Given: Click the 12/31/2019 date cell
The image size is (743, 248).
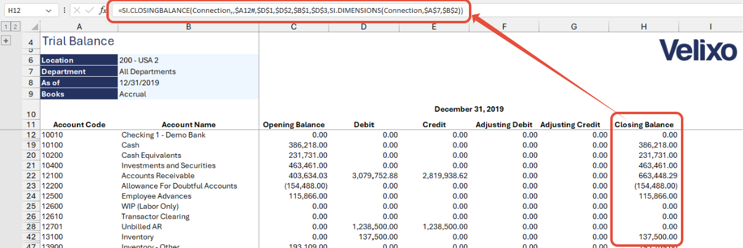Looking at the screenshot, I should click(189, 83).
